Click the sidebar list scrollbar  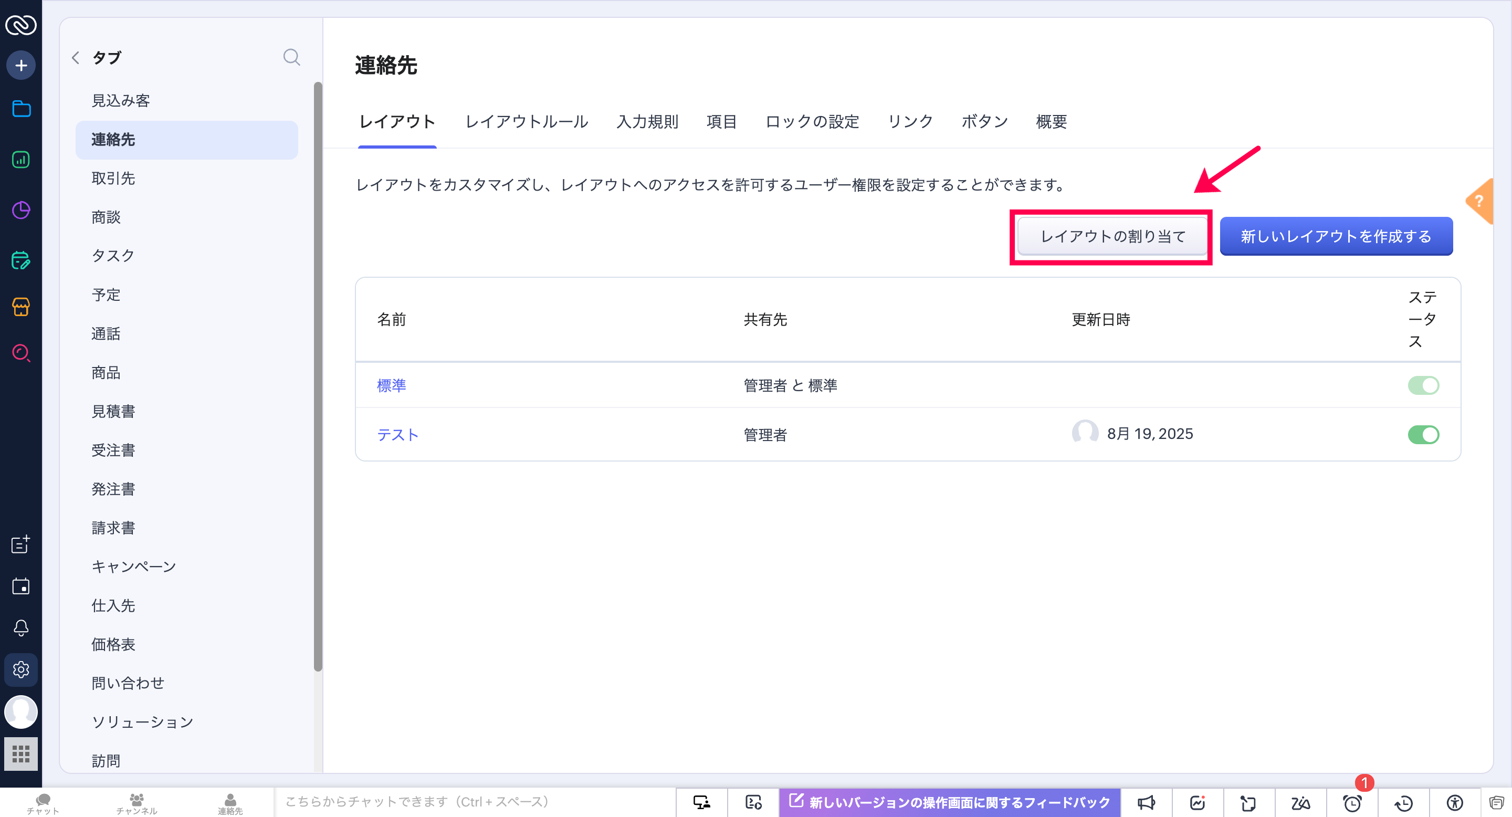click(x=318, y=375)
